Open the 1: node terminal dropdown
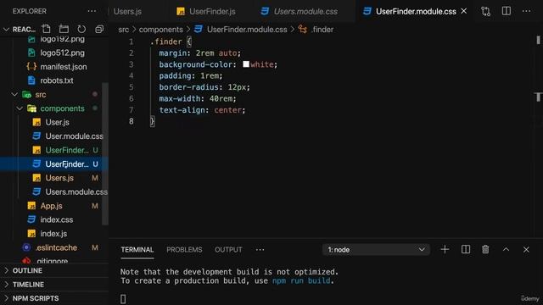Image resolution: width=543 pixels, height=305 pixels. [376, 250]
